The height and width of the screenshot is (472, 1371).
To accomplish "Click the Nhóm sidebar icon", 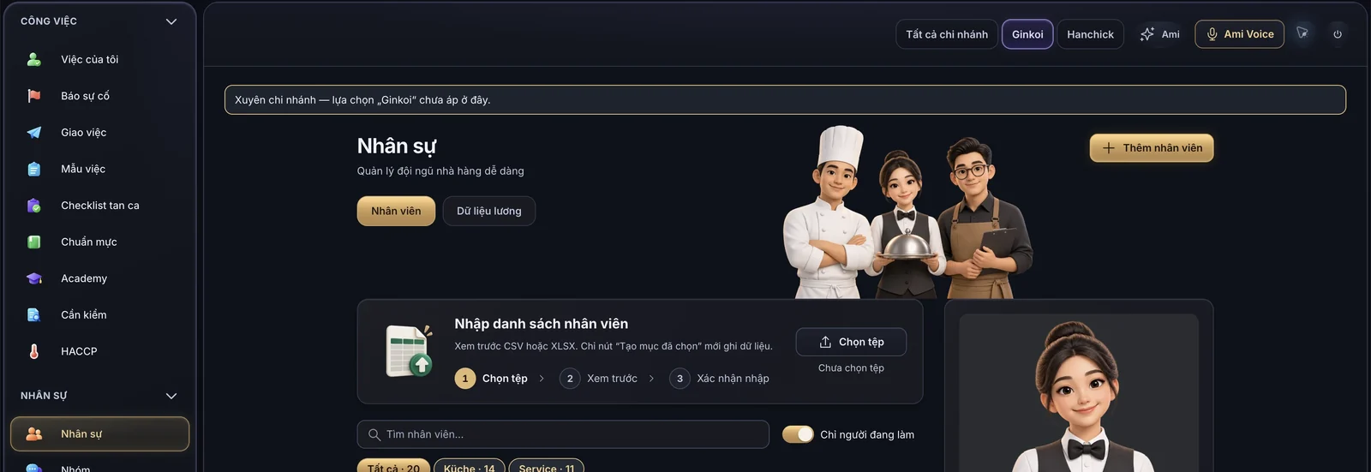I will [34, 468].
